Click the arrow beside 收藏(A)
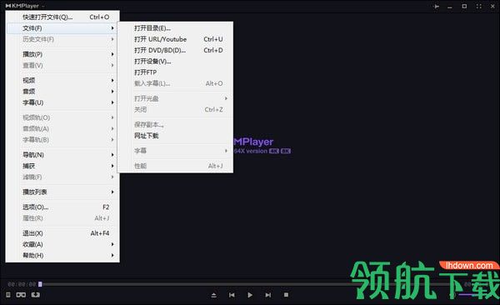Image resolution: width=500 pixels, height=305 pixels. click(112, 244)
